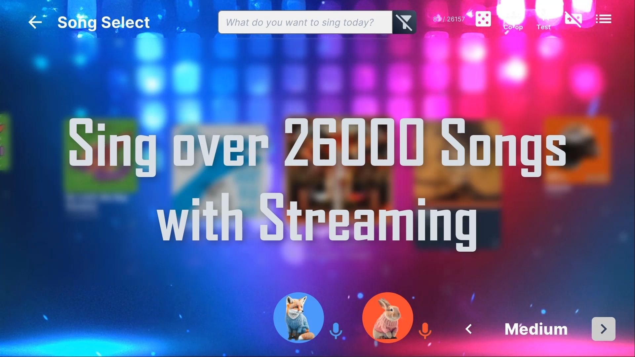This screenshot has height=357, width=635.
Task: Select the orange blurred song cover on right
Action: click(x=577, y=150)
